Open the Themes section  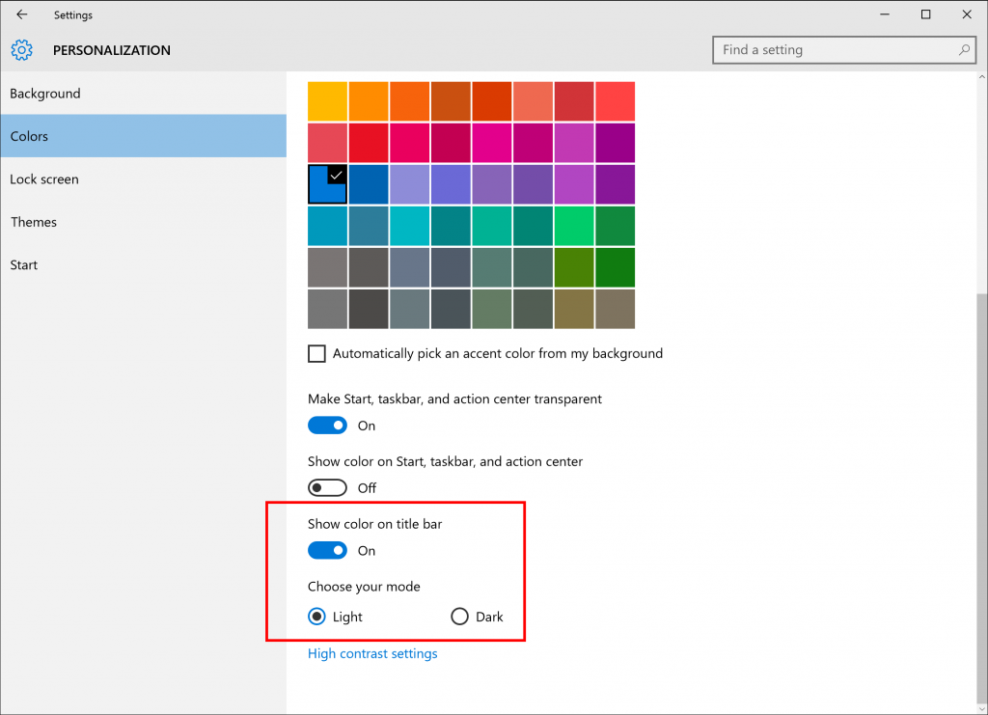click(34, 222)
